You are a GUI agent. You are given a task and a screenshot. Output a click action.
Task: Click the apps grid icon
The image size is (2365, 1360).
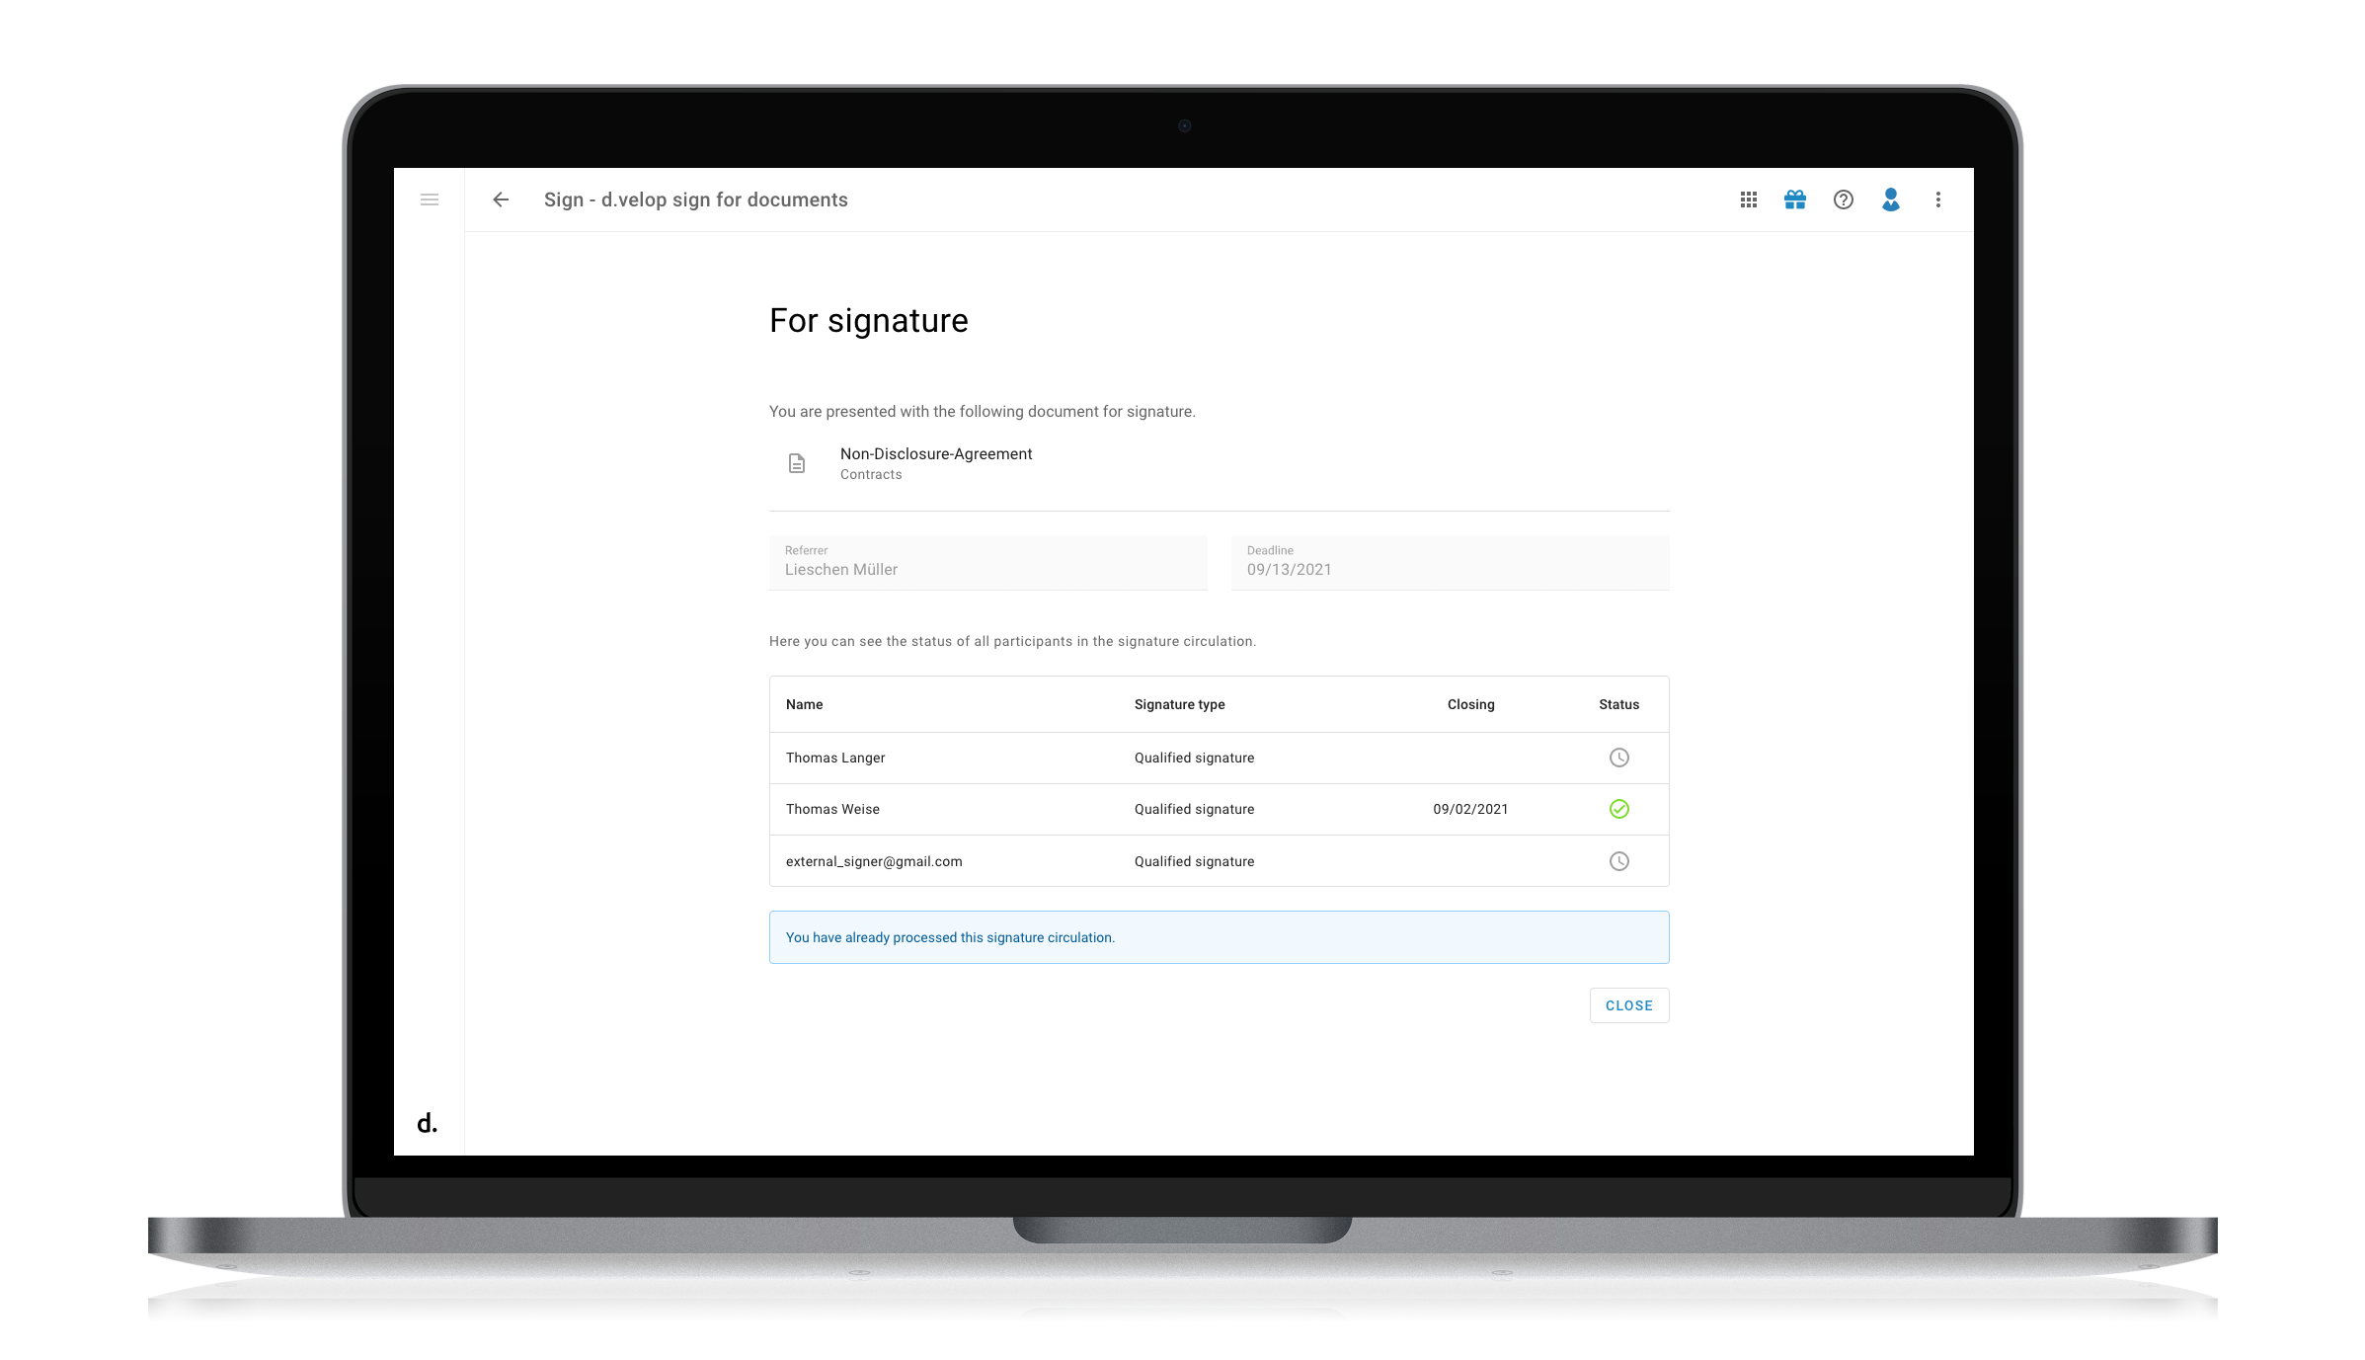[x=1750, y=199]
